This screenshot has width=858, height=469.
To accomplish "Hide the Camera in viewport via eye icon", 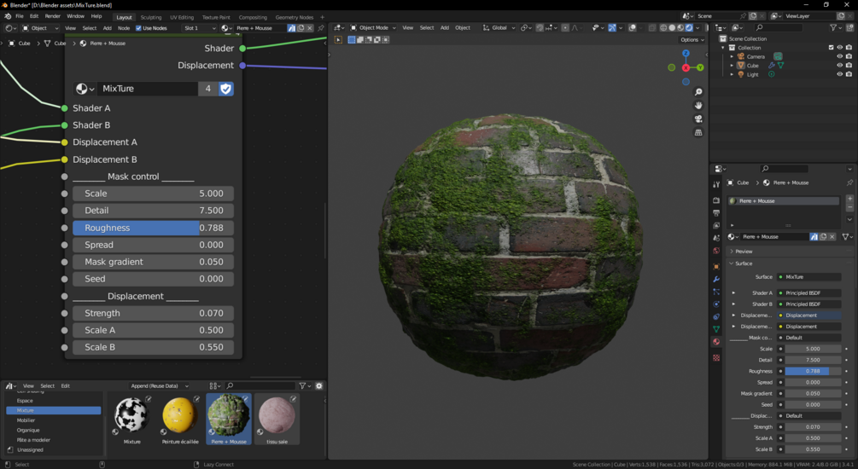I will (840, 56).
